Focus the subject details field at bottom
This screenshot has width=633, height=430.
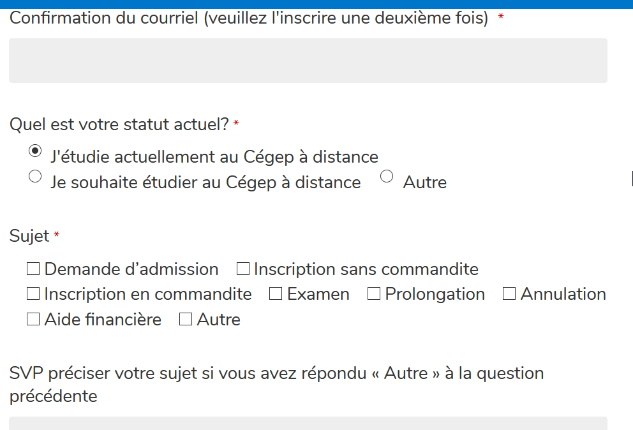pyautogui.click(x=308, y=424)
